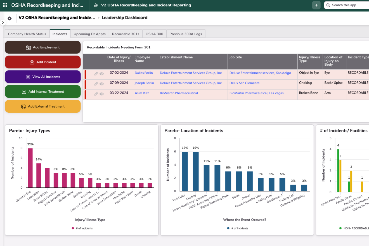The width and height of the screenshot is (369, 246).
Task: Click the plus button beside Search
Action: (316, 5)
